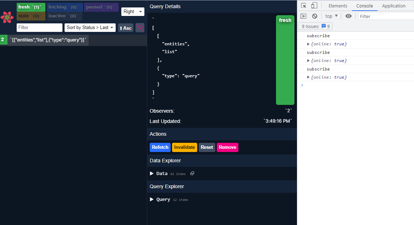Click the green fresh status block
Image resolution: width=414 pixels, height=225 pixels.
click(x=285, y=60)
